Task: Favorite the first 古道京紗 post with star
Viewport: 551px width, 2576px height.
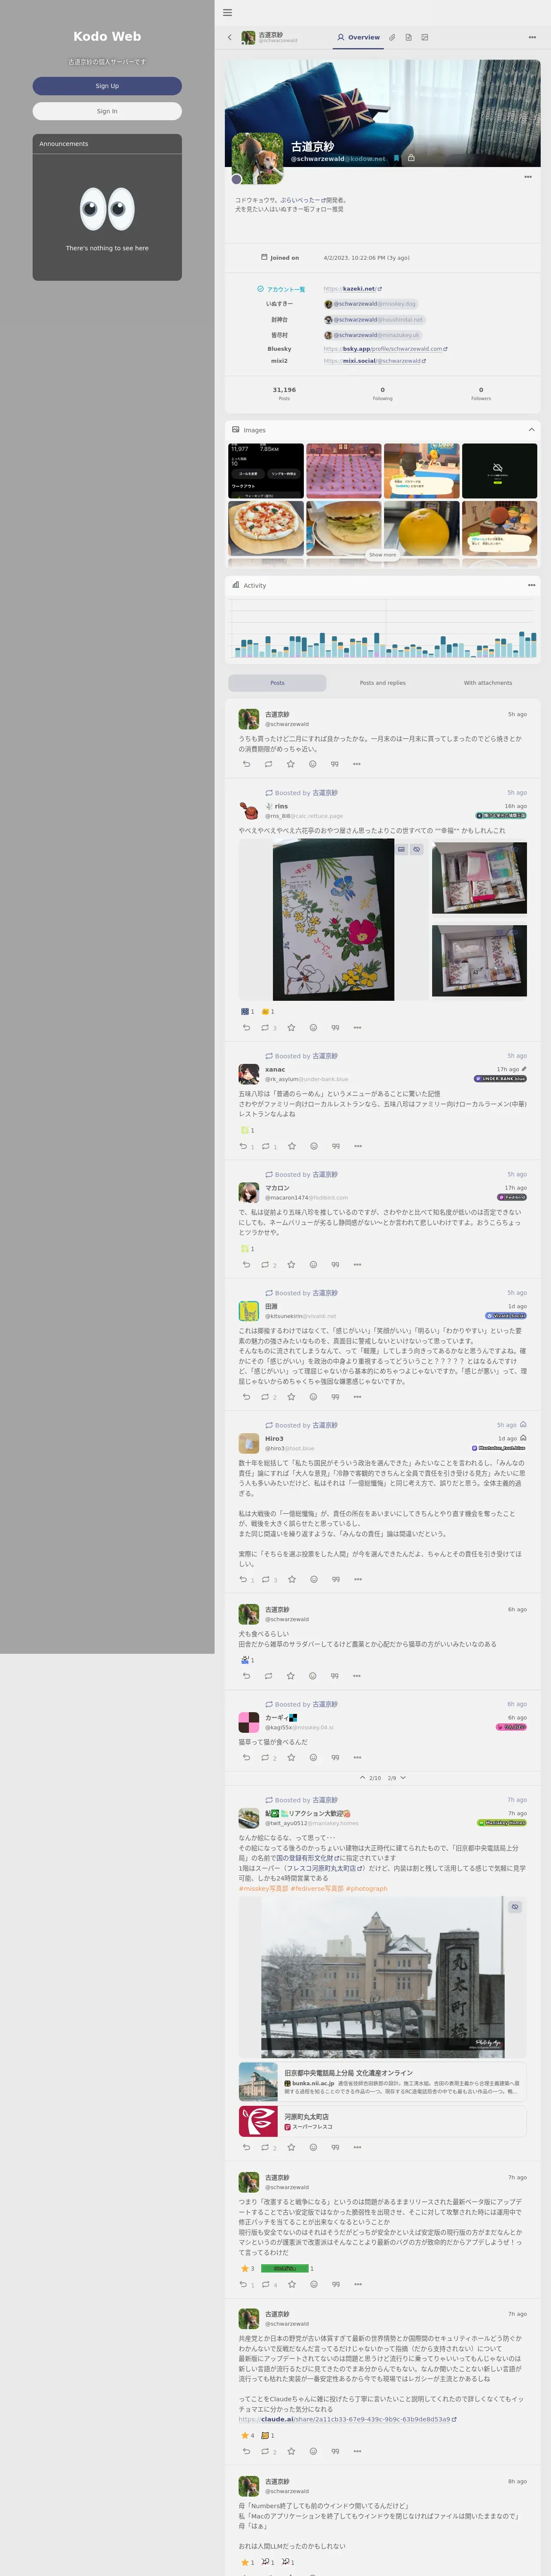Action: (x=290, y=764)
